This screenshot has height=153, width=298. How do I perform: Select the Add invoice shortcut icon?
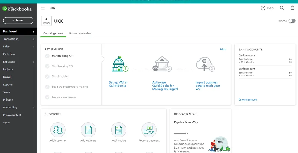click(119, 130)
